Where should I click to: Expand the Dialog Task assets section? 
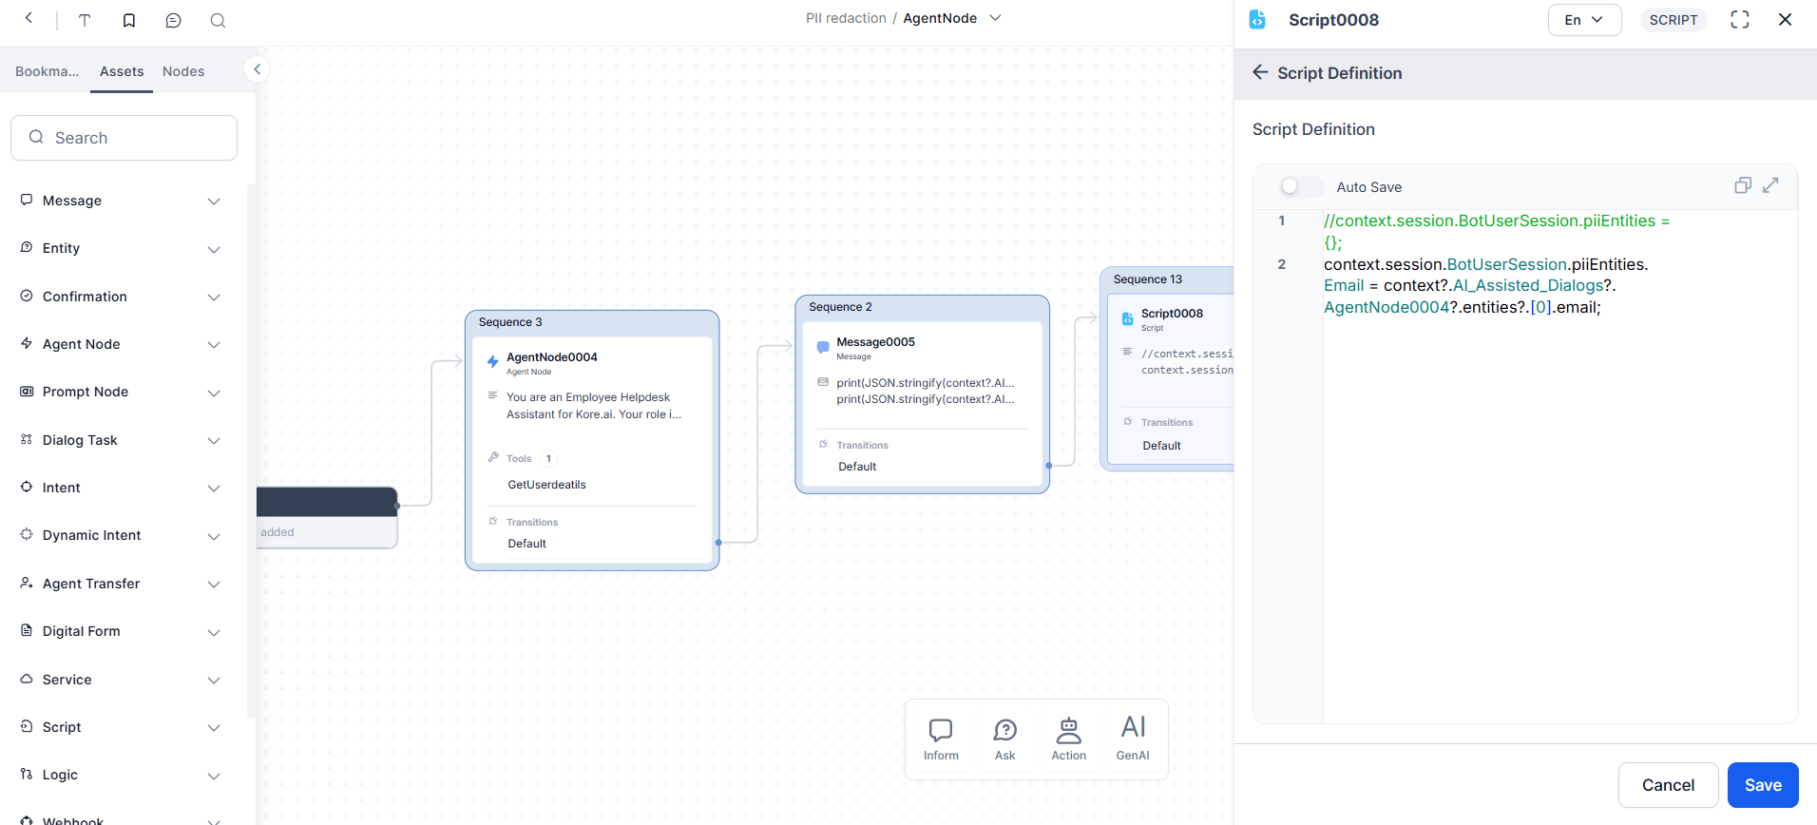pos(214,441)
